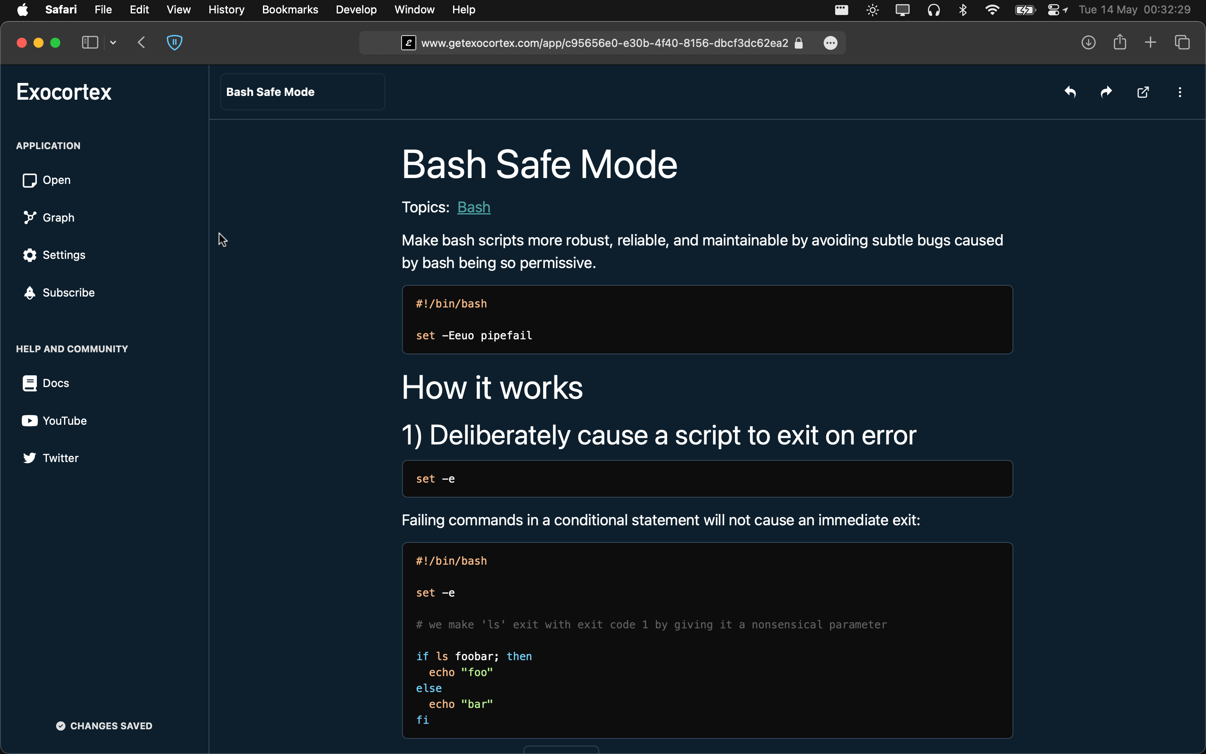Image resolution: width=1206 pixels, height=754 pixels.
Task: Click the lock icon in the address bar
Action: [799, 43]
